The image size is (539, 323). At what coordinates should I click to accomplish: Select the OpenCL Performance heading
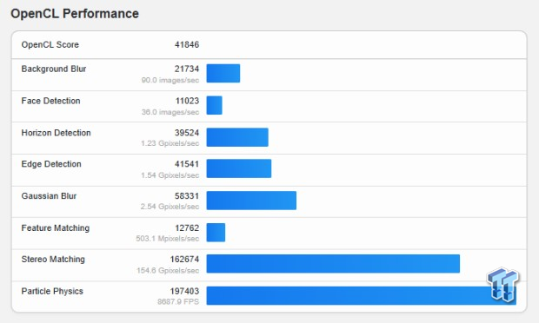tap(75, 14)
